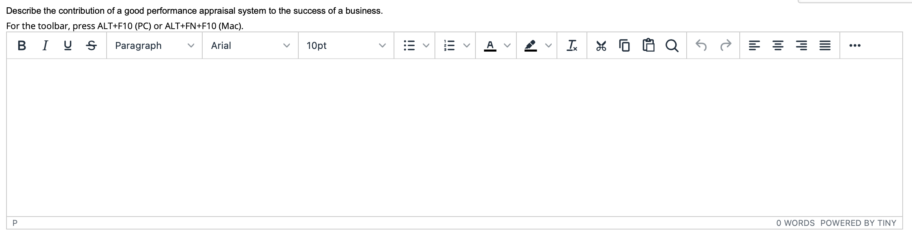
Task: Open find and replace search
Action: click(x=672, y=46)
